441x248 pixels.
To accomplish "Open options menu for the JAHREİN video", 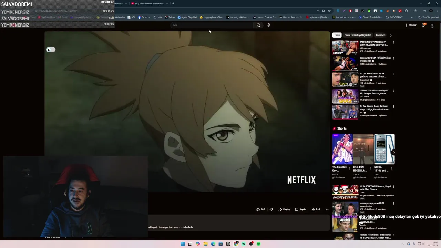I will [393, 42].
